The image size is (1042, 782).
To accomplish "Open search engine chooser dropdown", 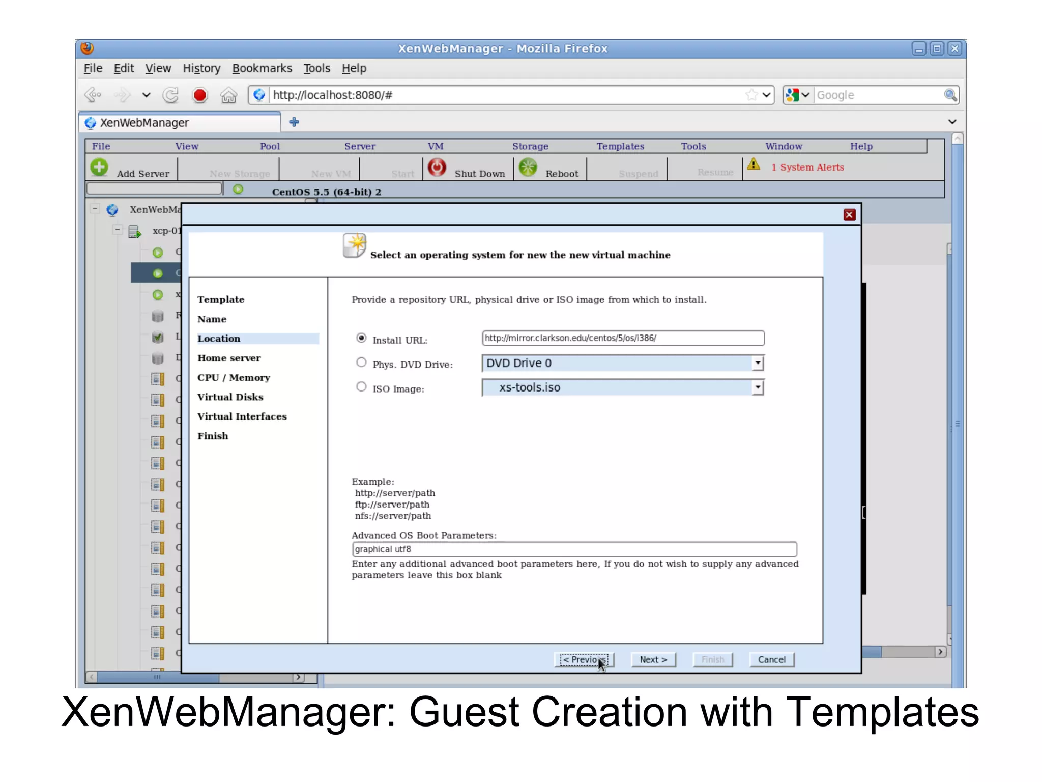I will (x=805, y=95).
